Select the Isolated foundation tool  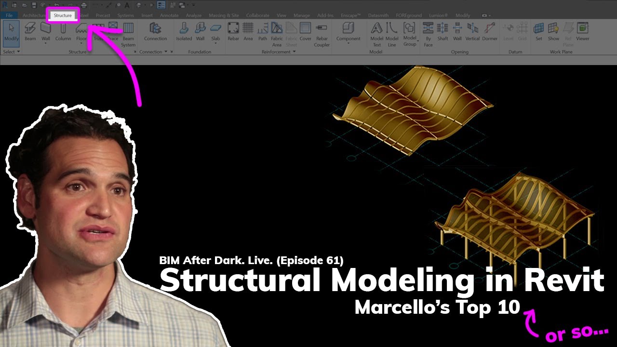tap(184, 31)
